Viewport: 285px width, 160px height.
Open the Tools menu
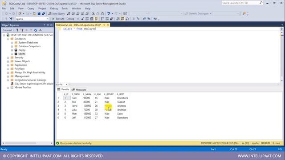click(x=65, y=8)
